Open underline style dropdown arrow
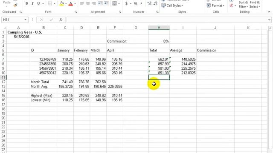Screen dimensions: 273x153 tap(43, 3)
